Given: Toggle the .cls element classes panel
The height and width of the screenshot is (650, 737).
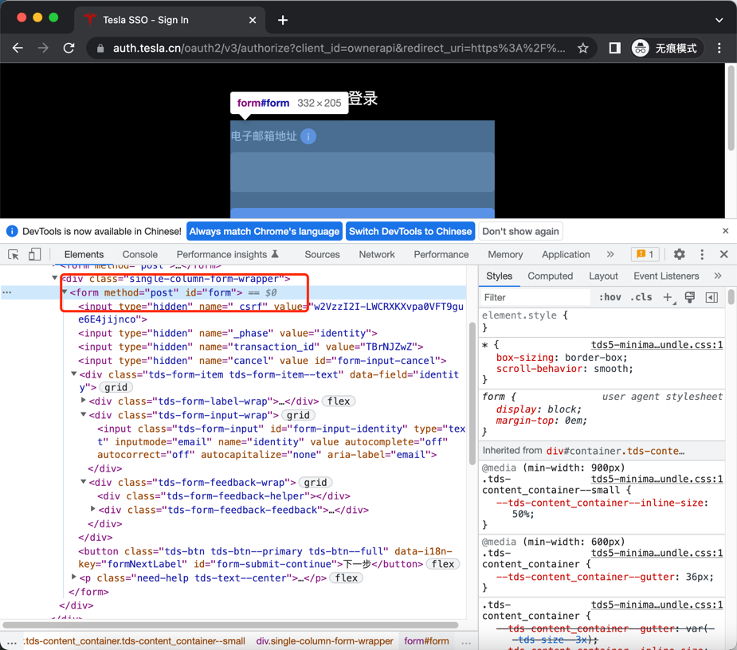Looking at the screenshot, I should click(x=641, y=297).
